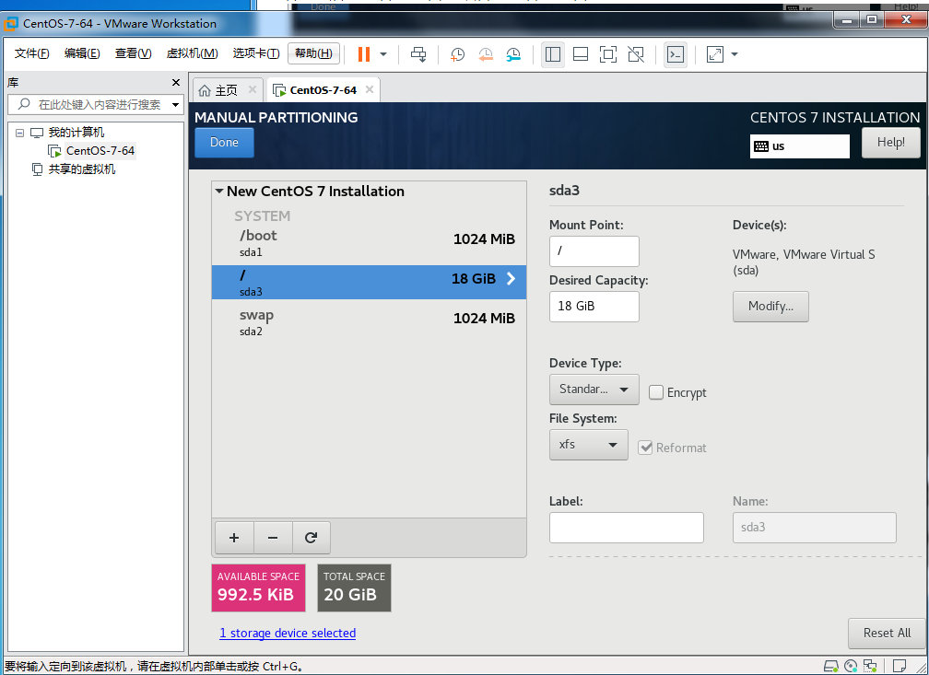The height and width of the screenshot is (675, 929).
Task: Open the 虚拟机(M) menu
Action: (x=192, y=54)
